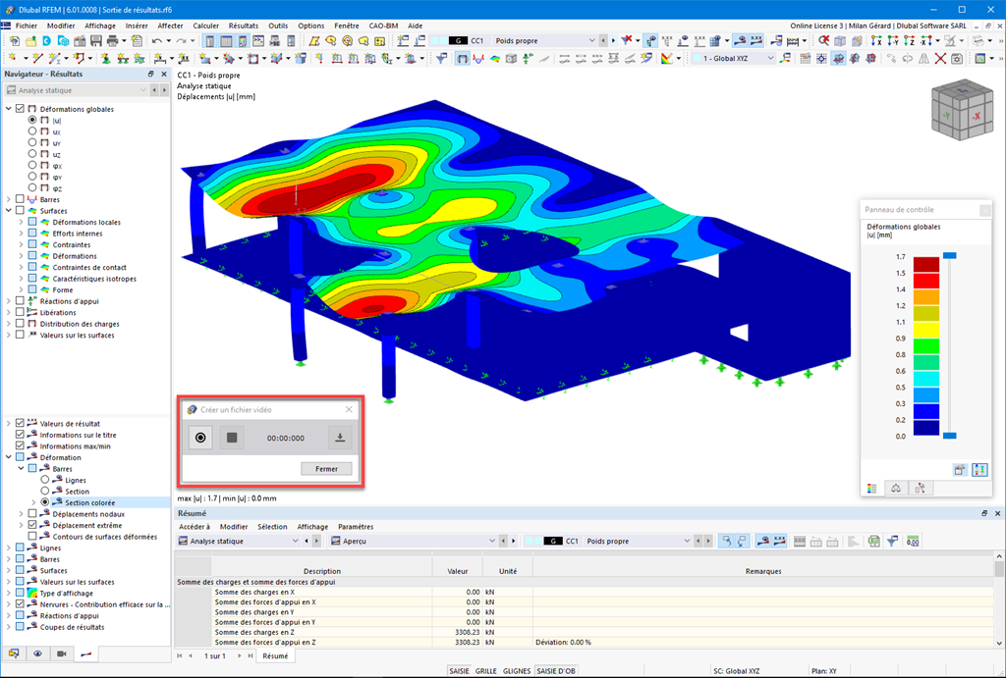This screenshot has height=678, width=1006.
Task: Click the Fermer button
Action: click(x=326, y=469)
